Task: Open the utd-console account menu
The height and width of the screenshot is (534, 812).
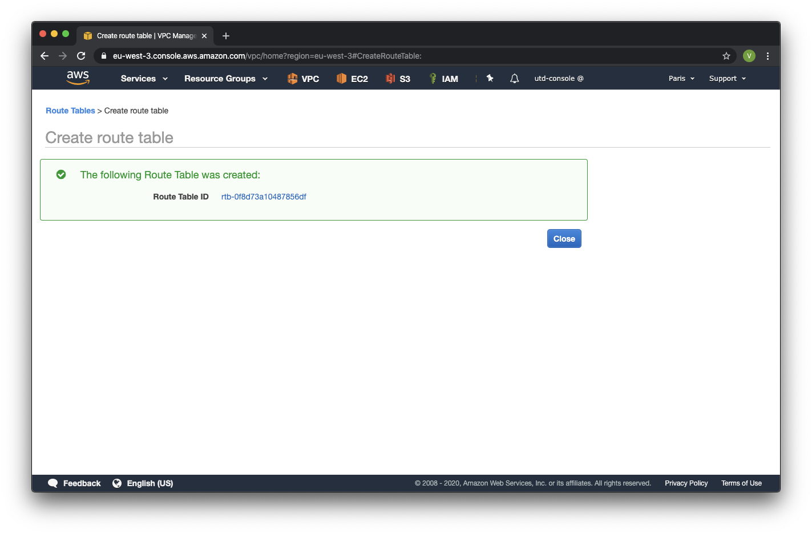Action: 559,79
